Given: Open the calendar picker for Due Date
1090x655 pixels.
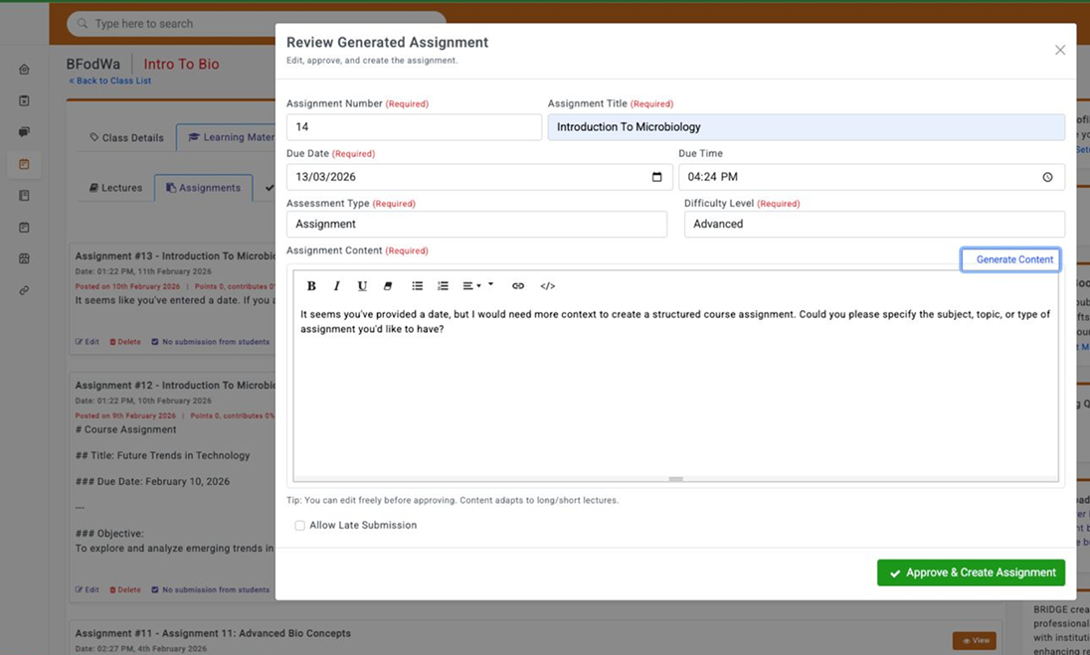Looking at the screenshot, I should 656,177.
